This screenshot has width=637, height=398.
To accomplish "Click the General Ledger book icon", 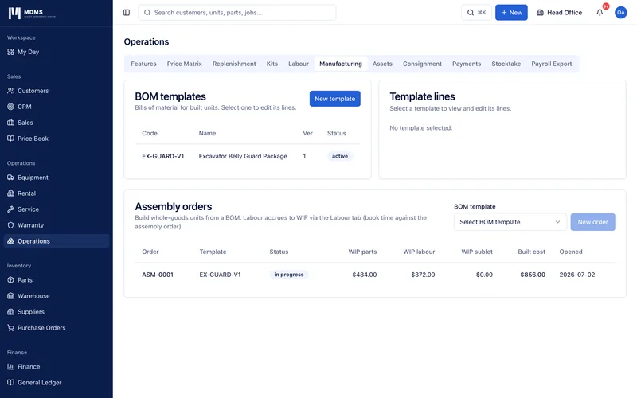I will pos(10,382).
